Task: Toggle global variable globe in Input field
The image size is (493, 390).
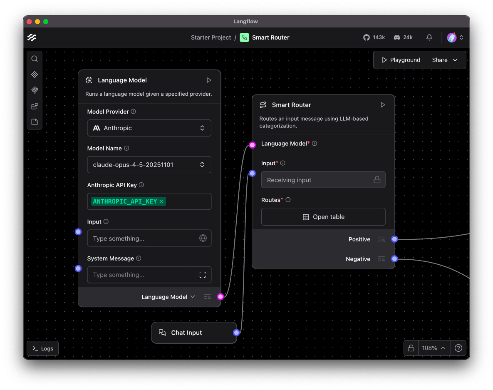Action: pos(203,238)
